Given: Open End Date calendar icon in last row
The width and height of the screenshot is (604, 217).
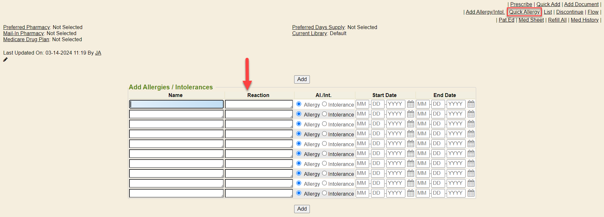Looking at the screenshot, I should click(471, 193).
